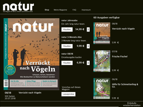Click the 54,99 € price

coord(80,29)
